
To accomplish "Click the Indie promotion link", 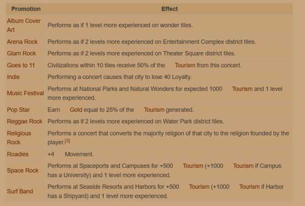I will coord(13,77).
